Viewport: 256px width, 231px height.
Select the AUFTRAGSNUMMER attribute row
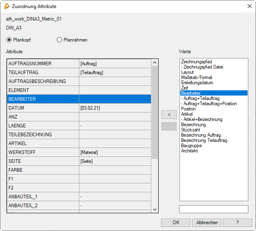coord(43,64)
